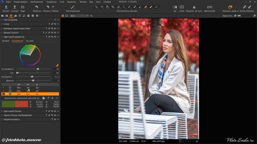Click the Кадр camera capture icon

click(22, 7)
